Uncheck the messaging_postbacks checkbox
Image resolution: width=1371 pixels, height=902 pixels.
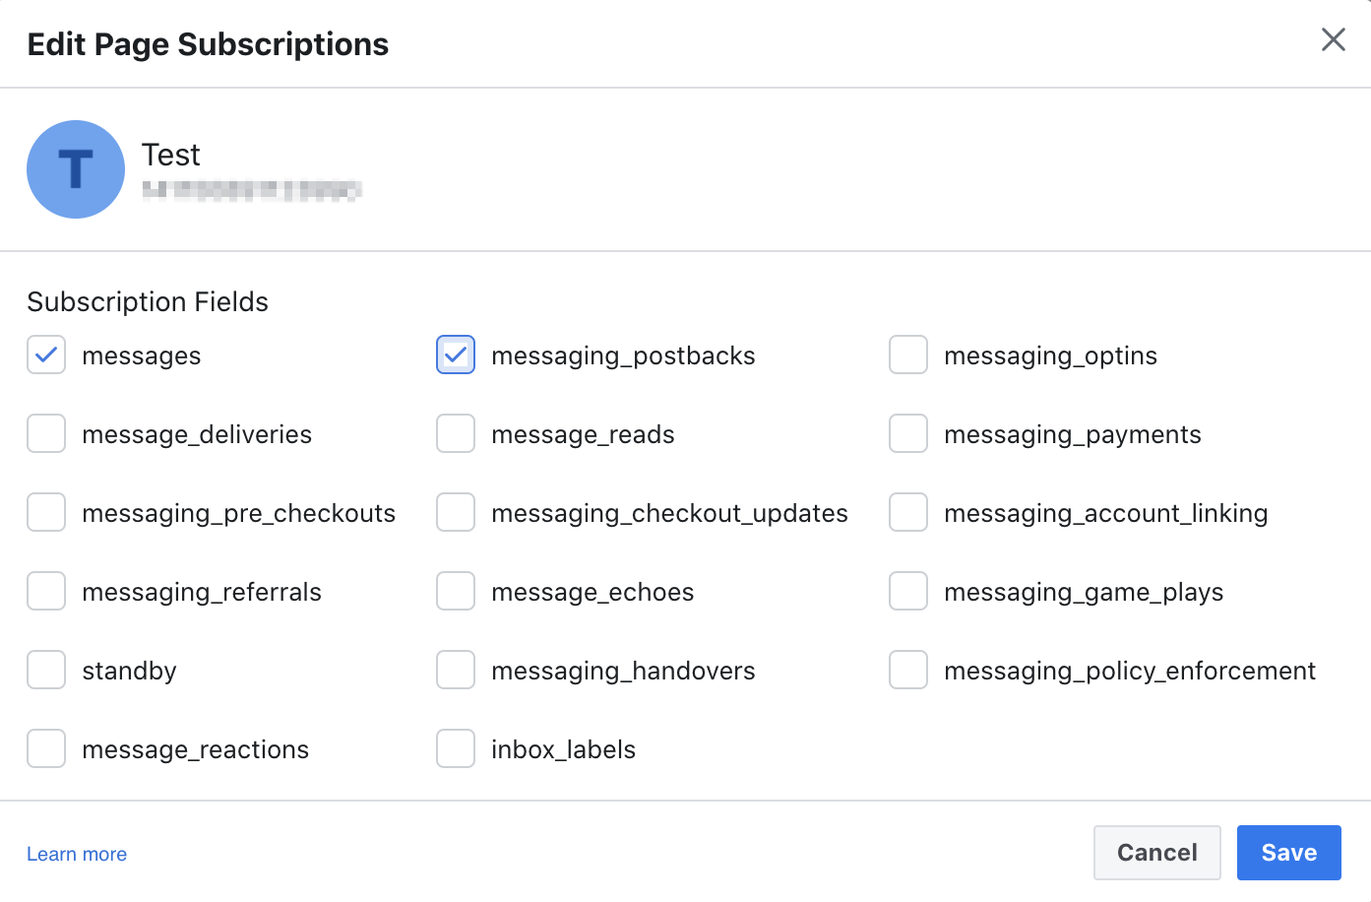tap(456, 355)
